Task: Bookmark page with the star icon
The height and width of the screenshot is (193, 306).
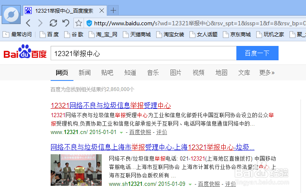Action: [79, 23]
